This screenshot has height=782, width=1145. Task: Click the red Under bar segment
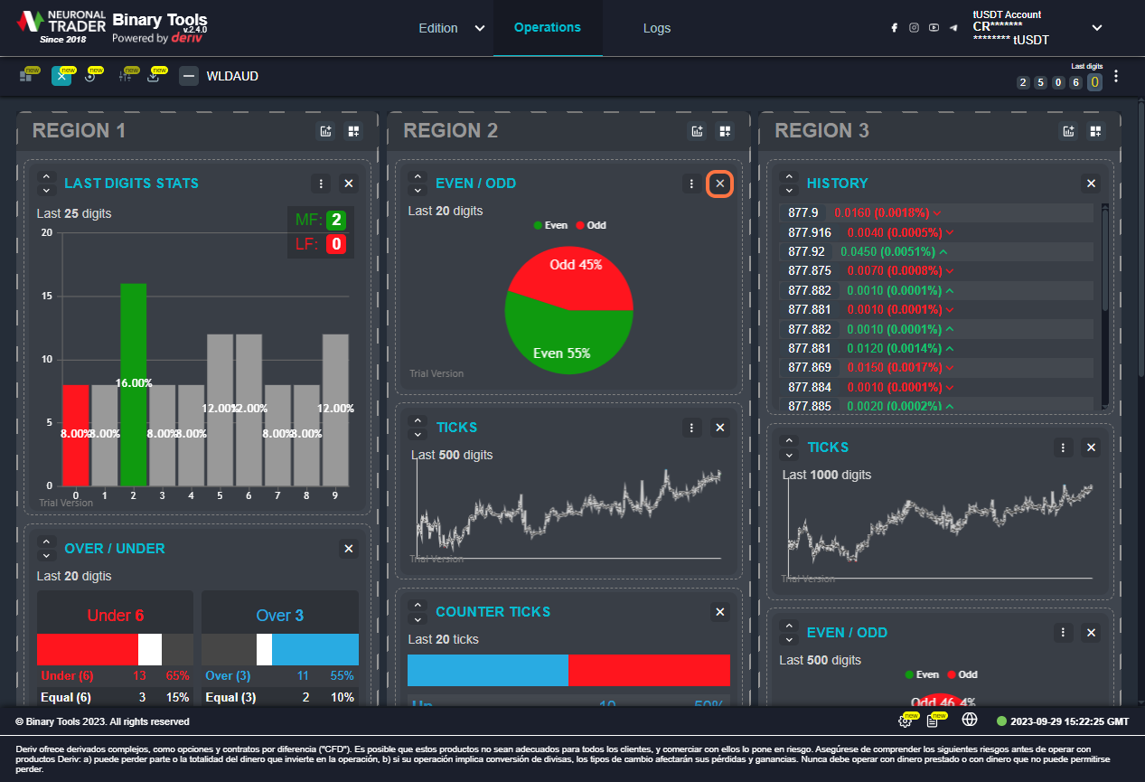[87, 649]
